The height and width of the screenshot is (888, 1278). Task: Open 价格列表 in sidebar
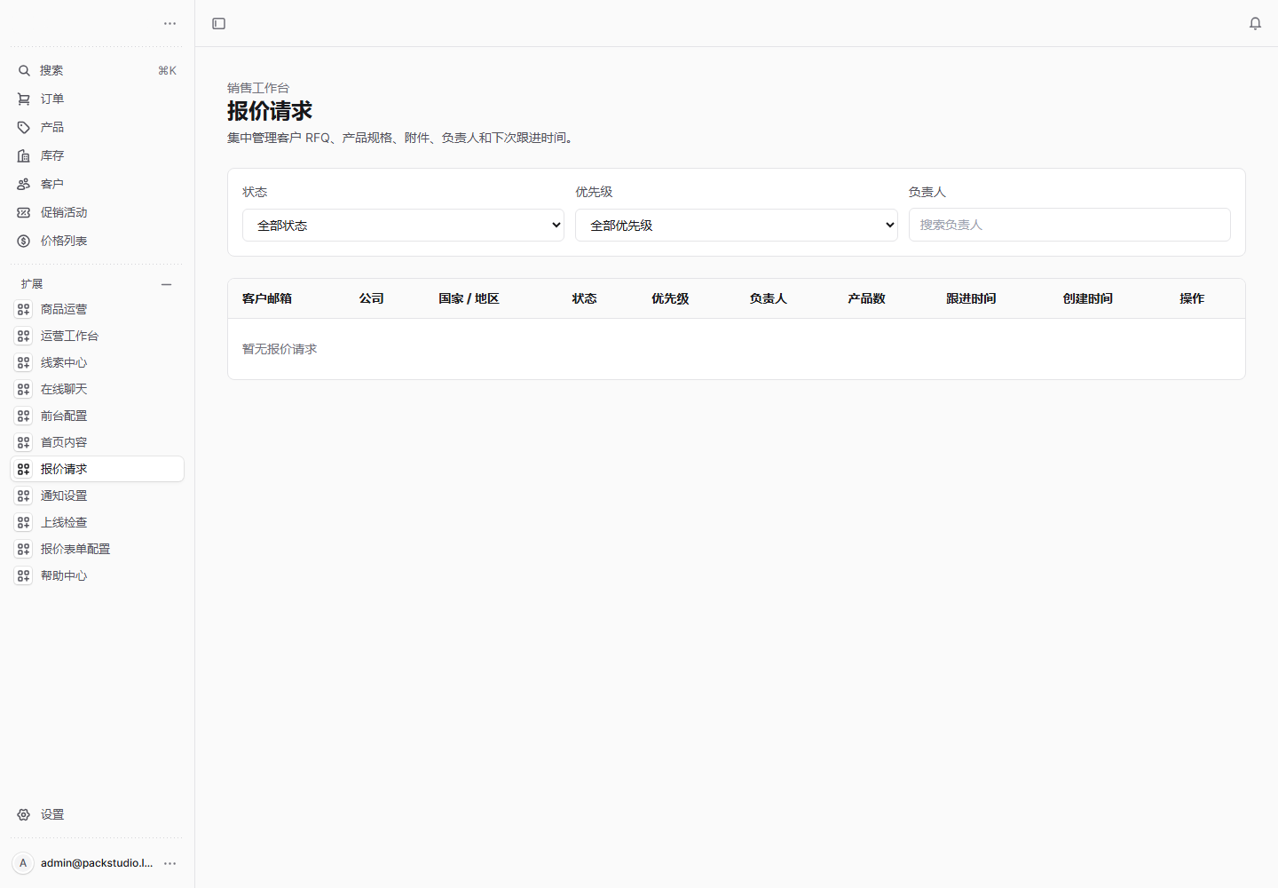98,241
